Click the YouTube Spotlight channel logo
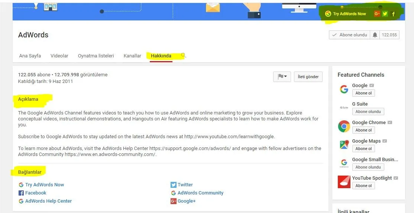 click(344, 182)
